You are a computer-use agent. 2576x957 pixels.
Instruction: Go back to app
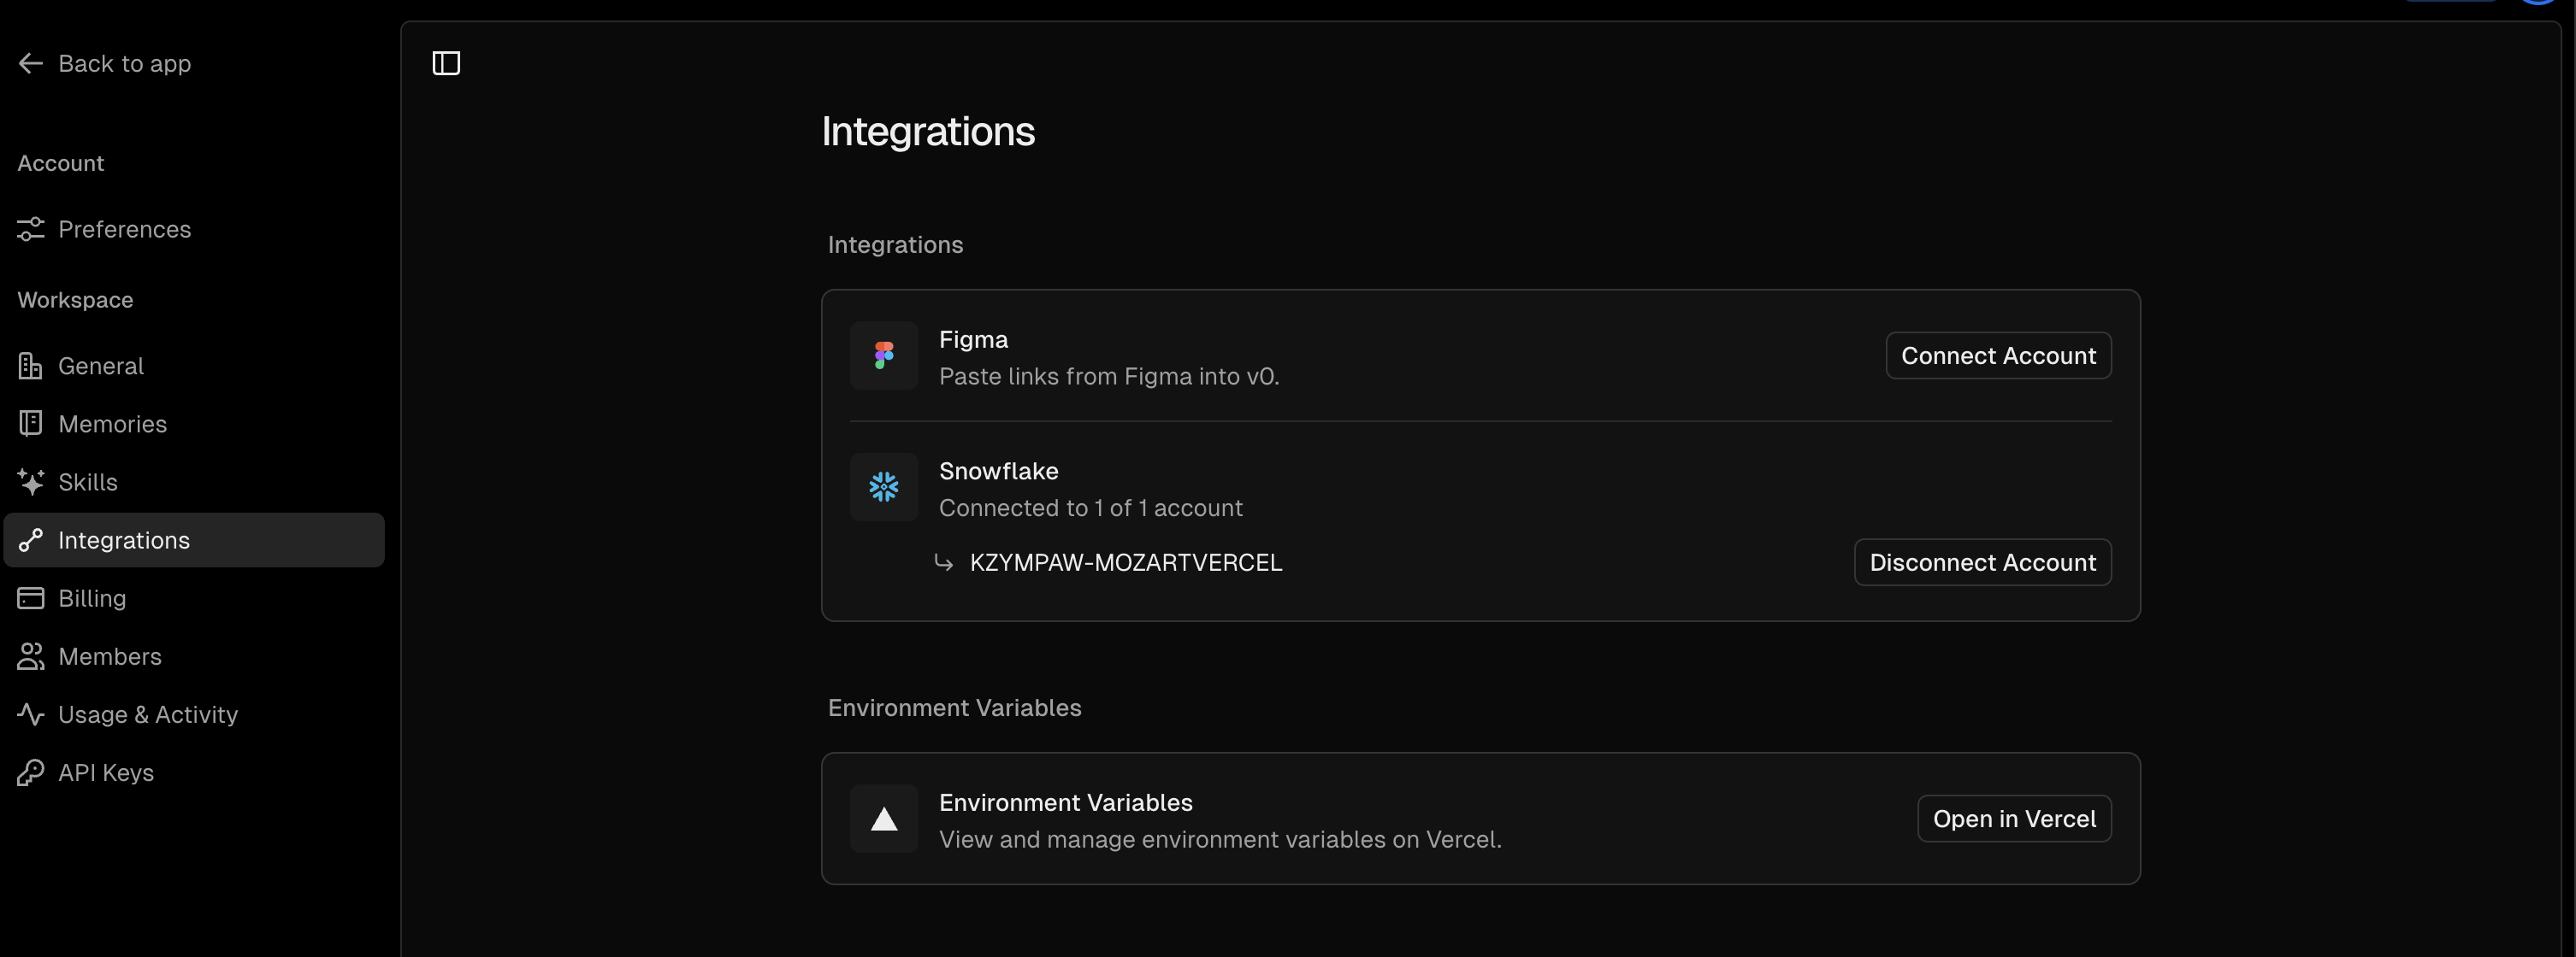pyautogui.click(x=105, y=64)
